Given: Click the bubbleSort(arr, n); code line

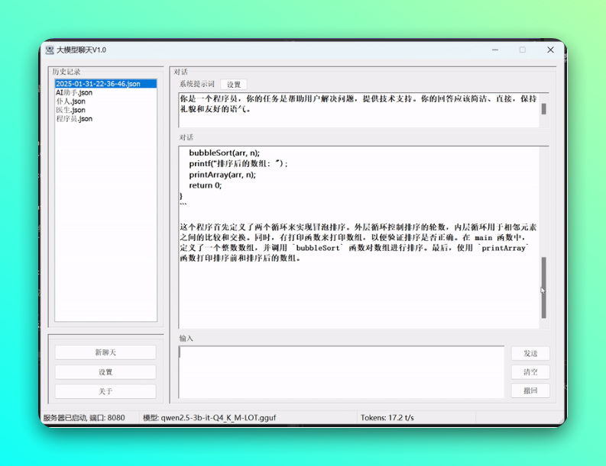Looking at the screenshot, I should click(x=224, y=153).
